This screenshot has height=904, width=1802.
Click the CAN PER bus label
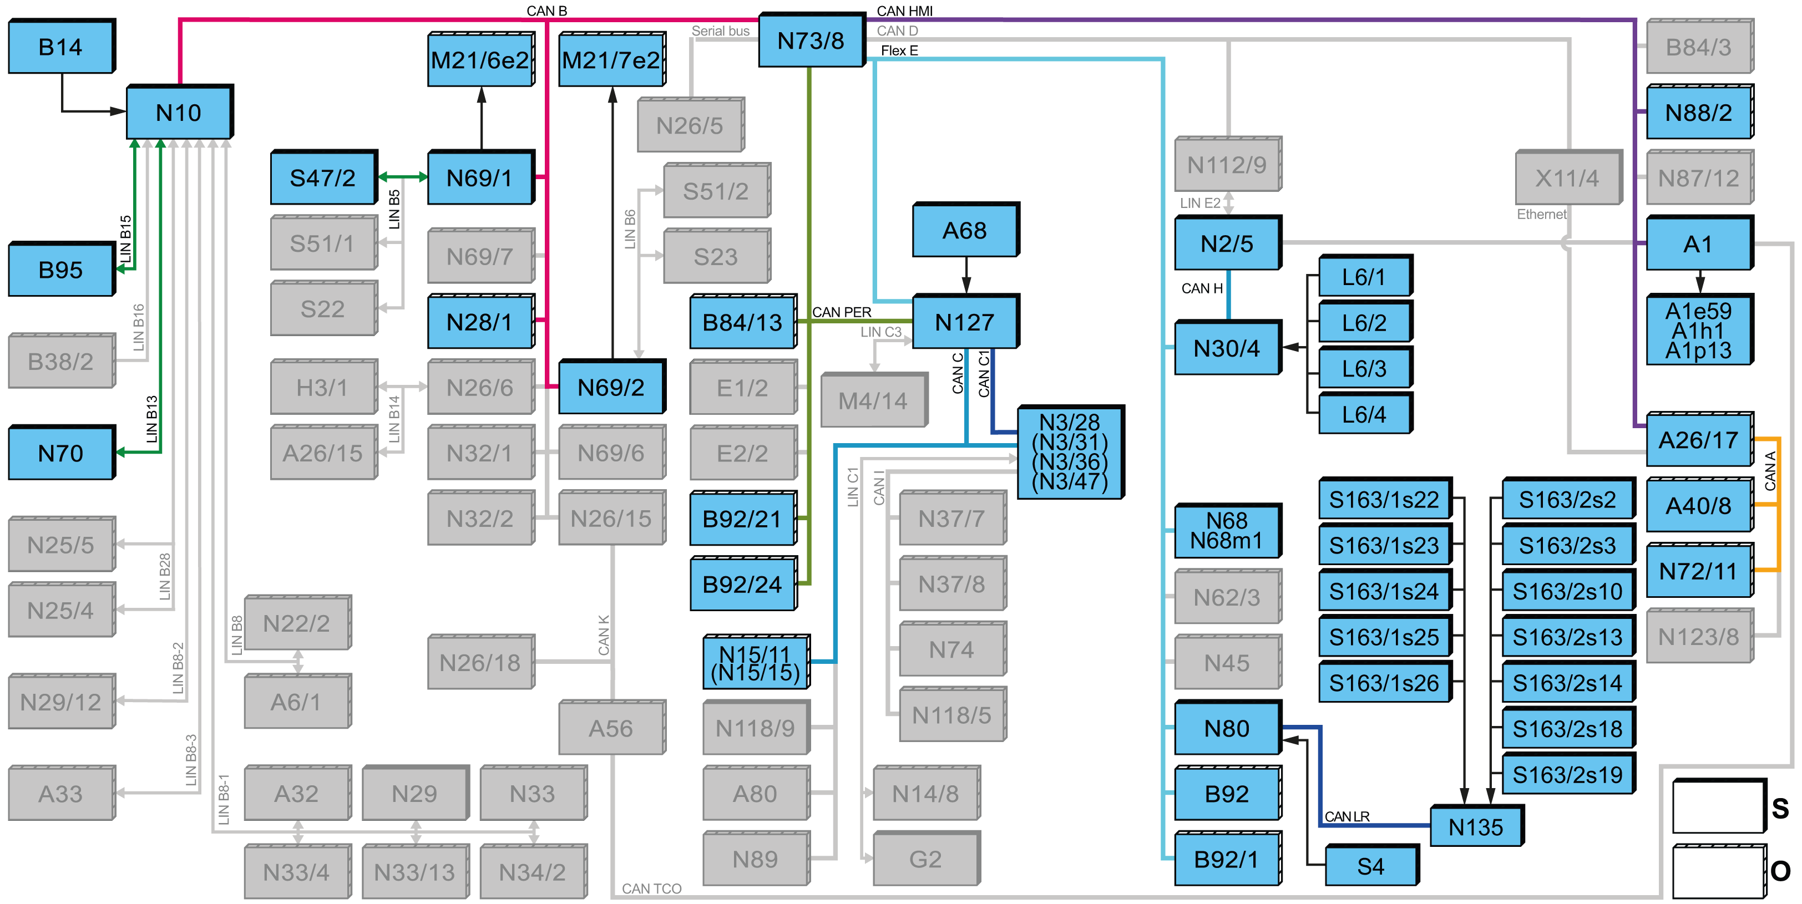click(842, 312)
